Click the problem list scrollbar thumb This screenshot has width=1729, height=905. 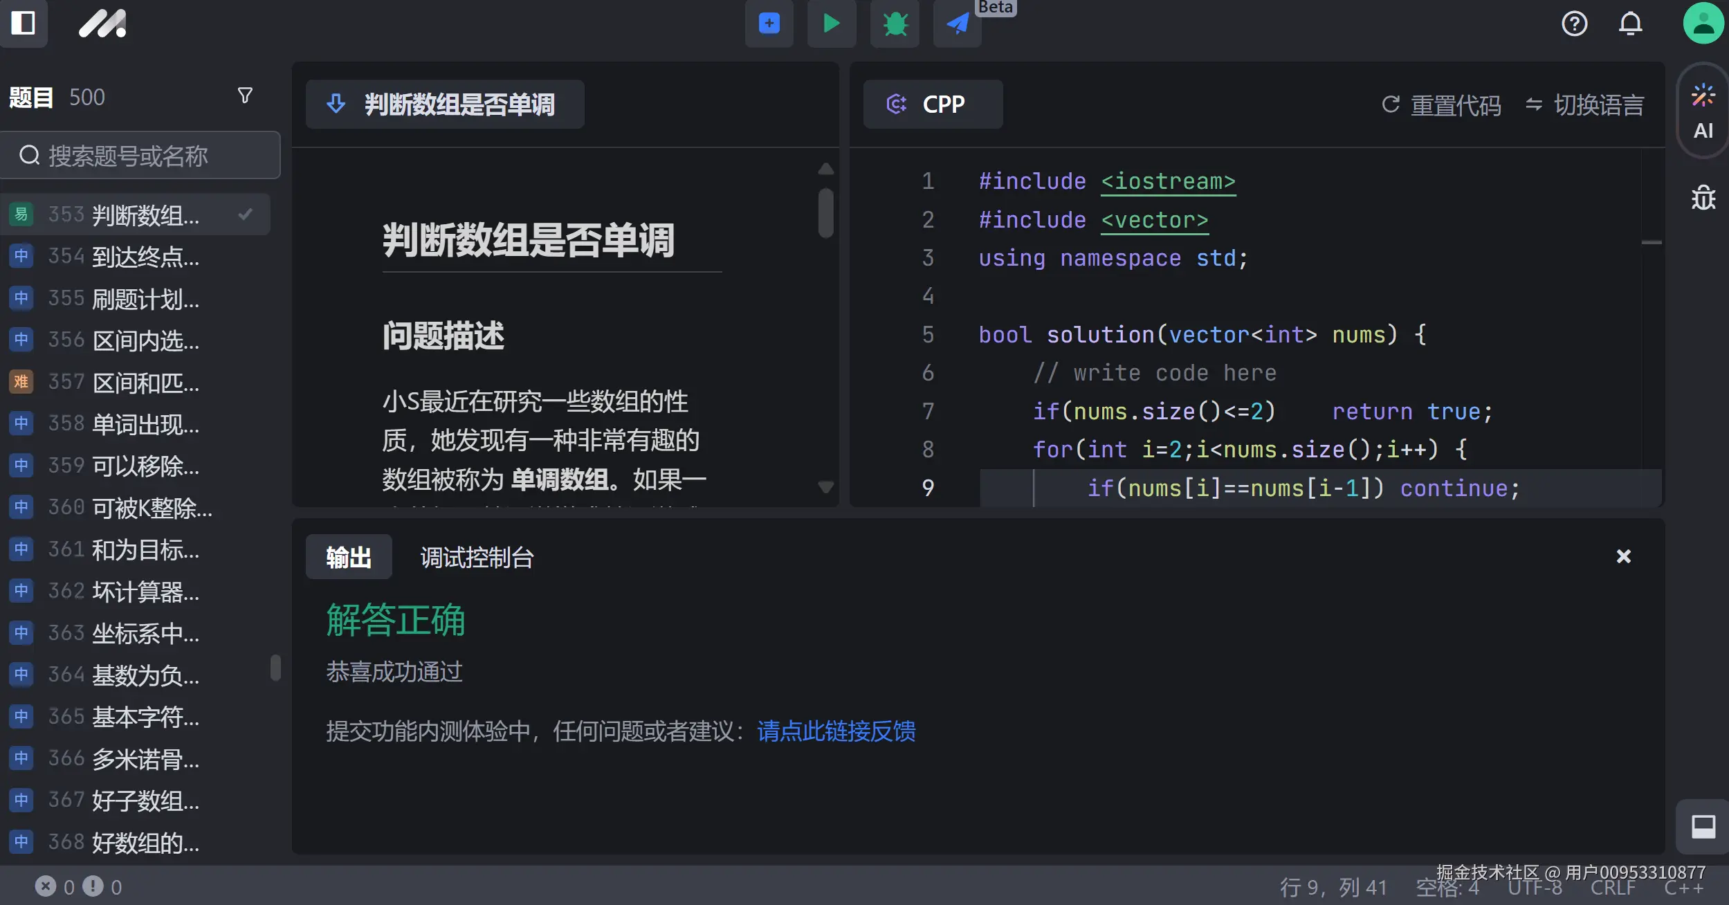click(275, 668)
